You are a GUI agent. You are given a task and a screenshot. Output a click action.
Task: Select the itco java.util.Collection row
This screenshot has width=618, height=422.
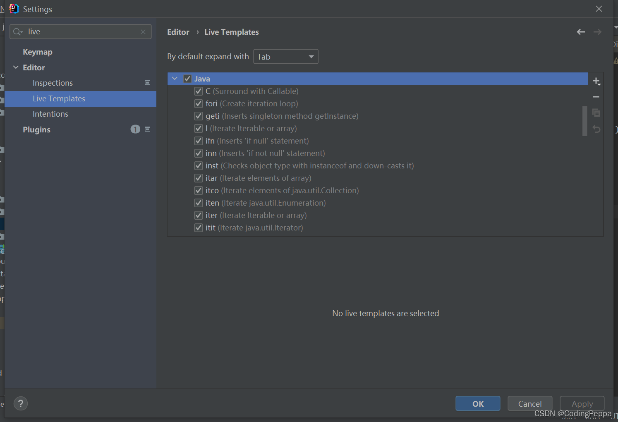[x=378, y=190]
